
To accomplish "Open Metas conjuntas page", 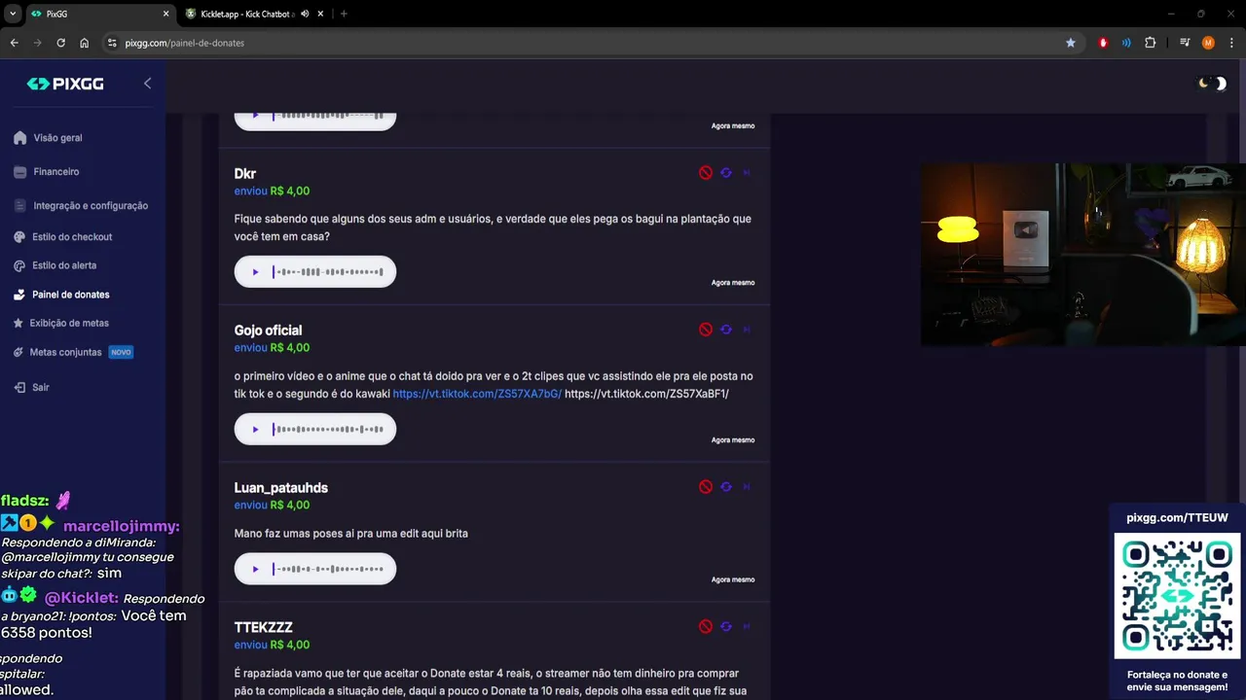I will point(65,352).
